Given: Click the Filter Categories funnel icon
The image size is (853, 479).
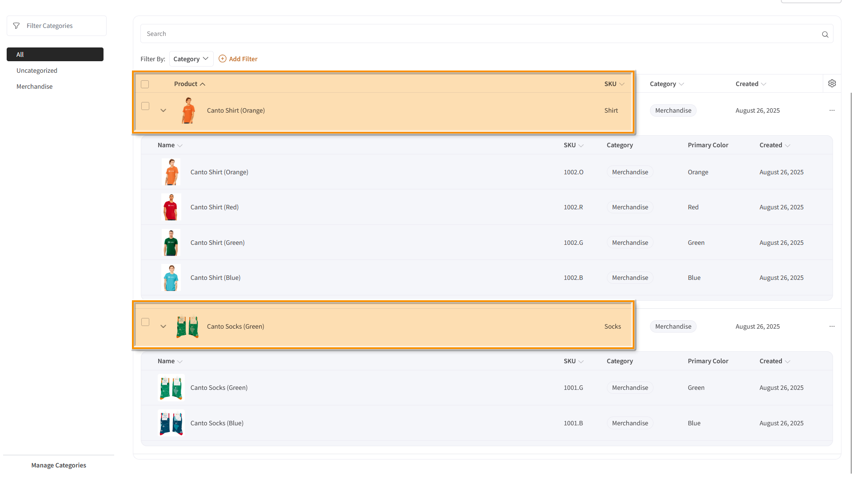Looking at the screenshot, I should [x=16, y=26].
